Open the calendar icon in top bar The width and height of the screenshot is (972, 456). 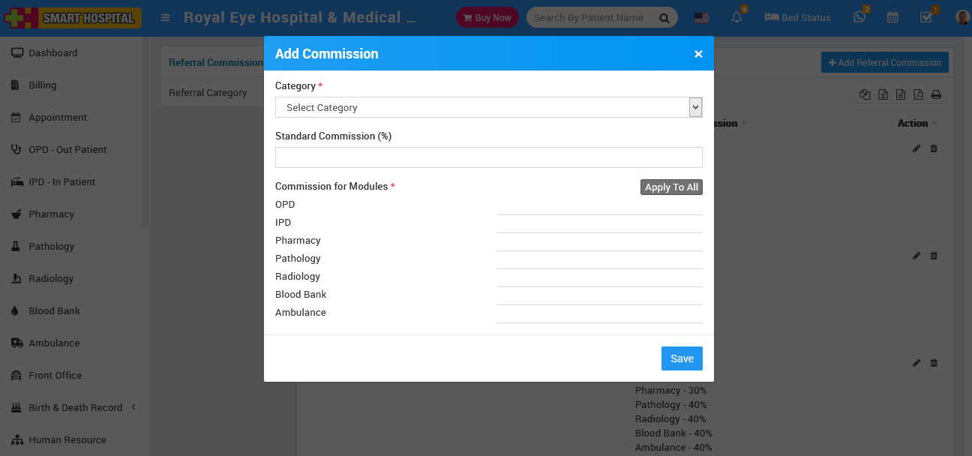coord(892,17)
